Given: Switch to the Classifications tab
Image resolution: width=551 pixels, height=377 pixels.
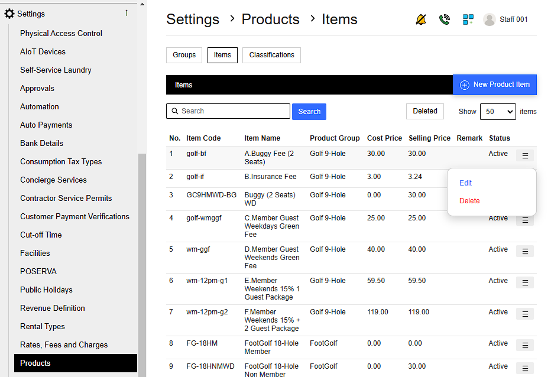Looking at the screenshot, I should (271, 55).
